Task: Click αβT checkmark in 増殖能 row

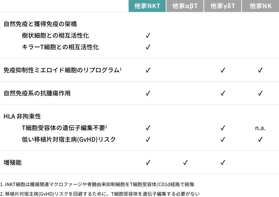Action: [x=185, y=163]
